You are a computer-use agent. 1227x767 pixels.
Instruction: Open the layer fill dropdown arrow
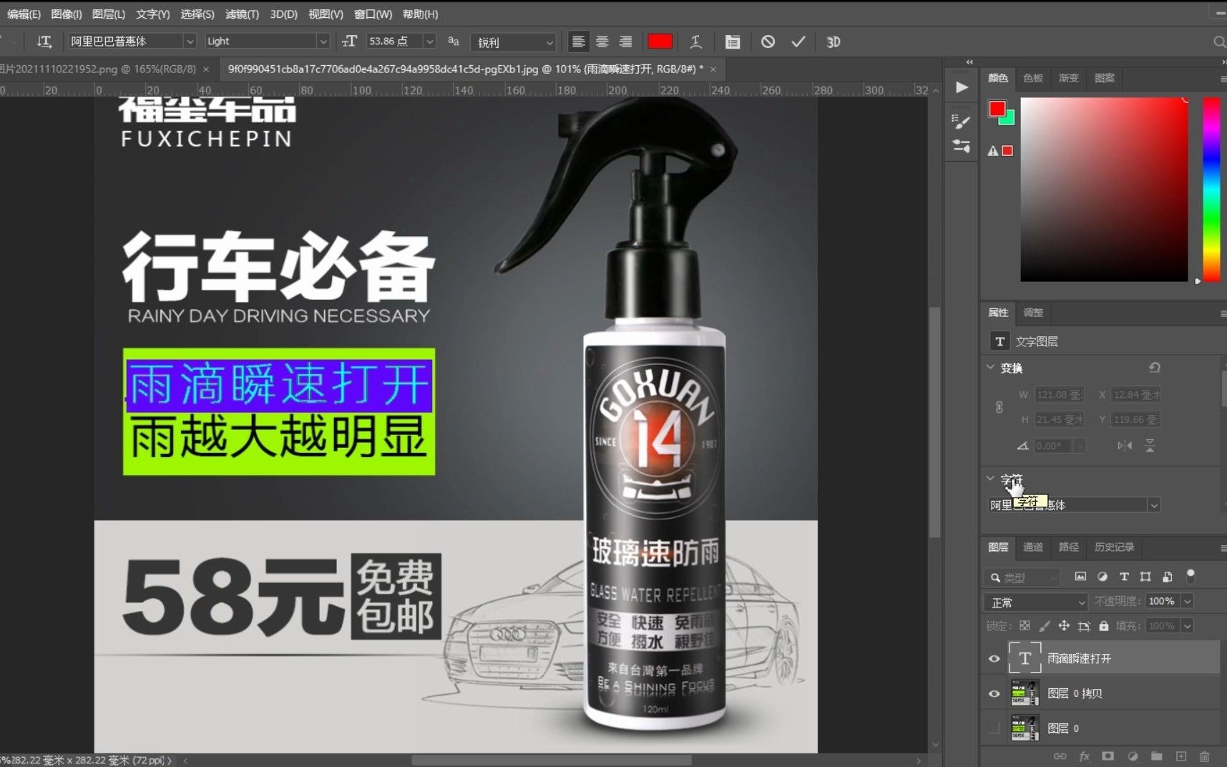[x=1188, y=626]
